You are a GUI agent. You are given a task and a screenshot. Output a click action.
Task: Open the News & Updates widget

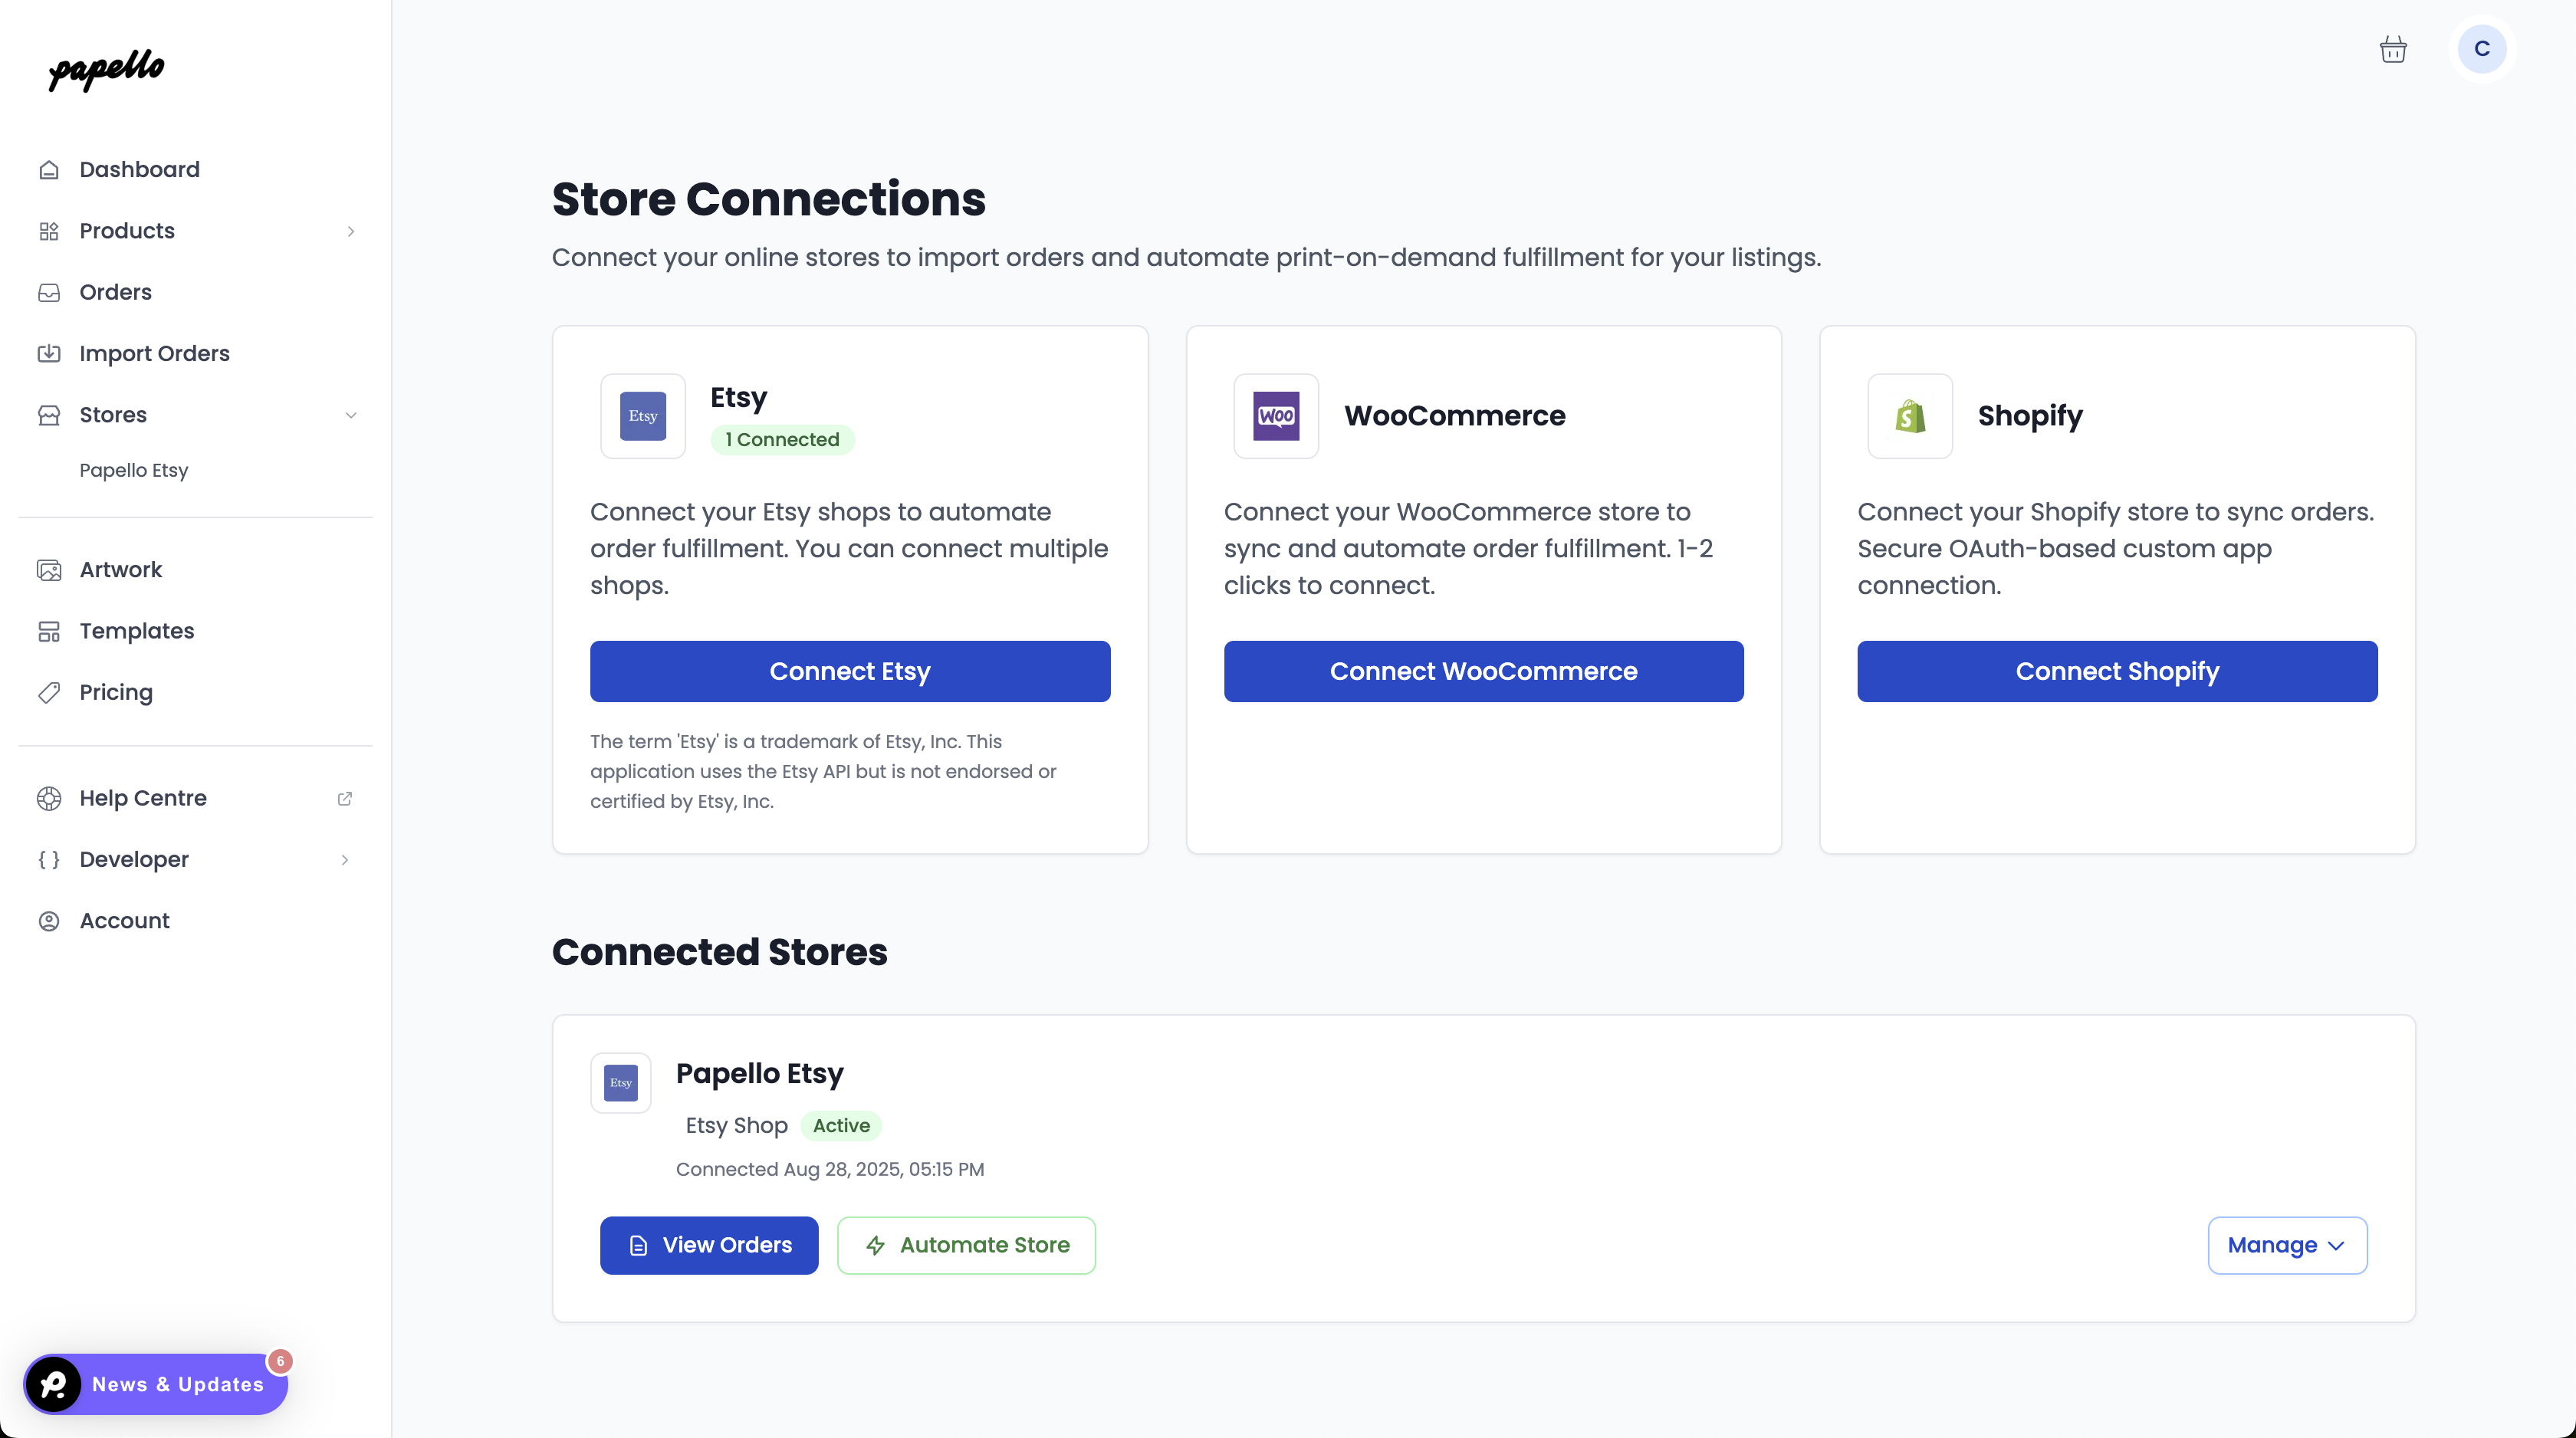(156, 1384)
